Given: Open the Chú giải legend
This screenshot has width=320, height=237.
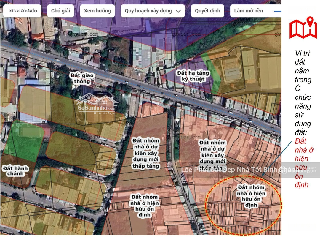Looking at the screenshot, I should pos(60,11).
